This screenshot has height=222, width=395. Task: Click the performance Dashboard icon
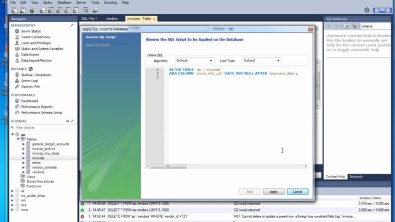[x=17, y=101]
